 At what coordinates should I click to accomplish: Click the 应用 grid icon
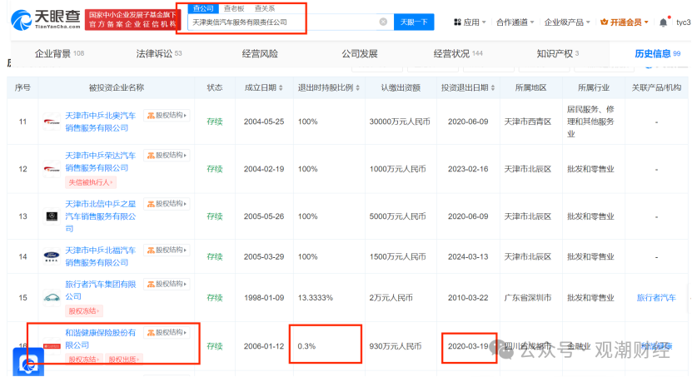[458, 22]
